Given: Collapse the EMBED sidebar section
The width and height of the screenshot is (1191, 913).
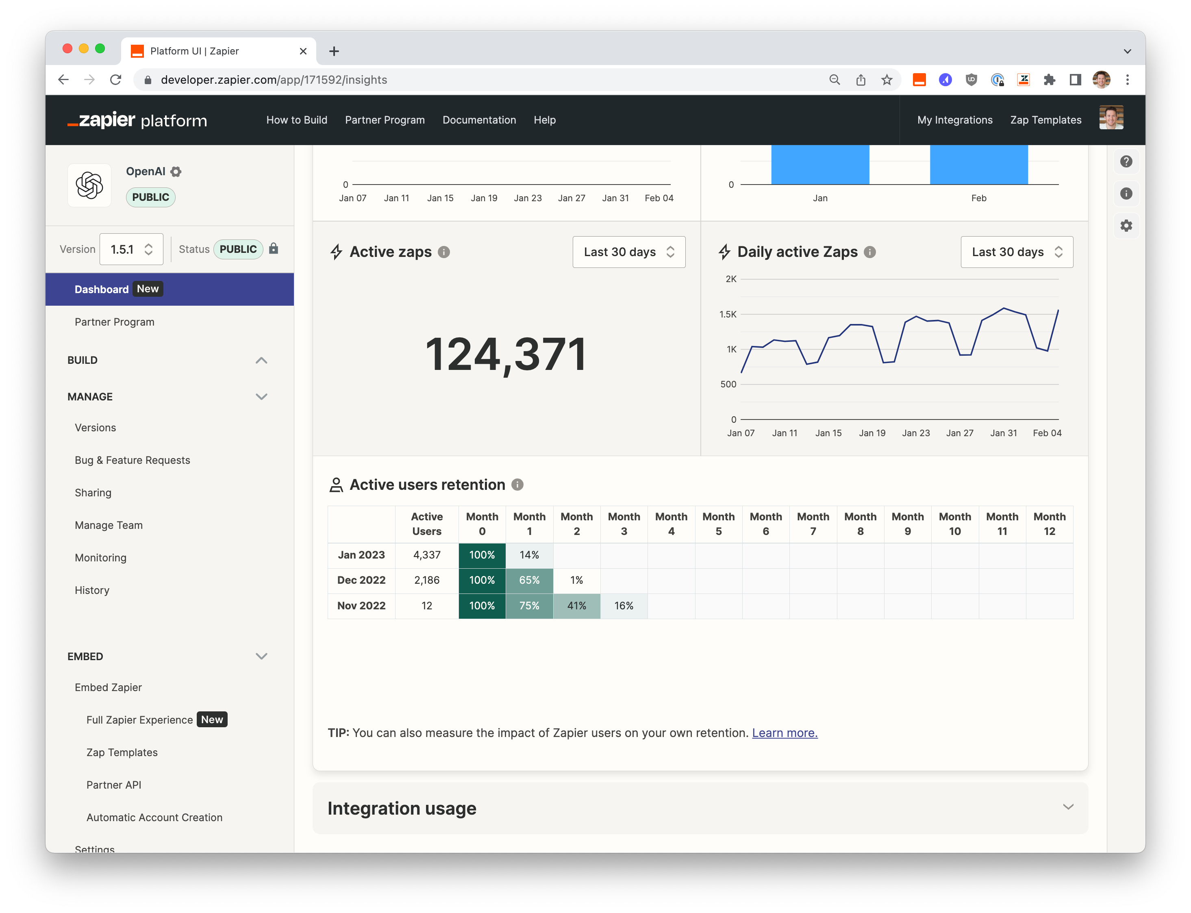Looking at the screenshot, I should pos(261,656).
